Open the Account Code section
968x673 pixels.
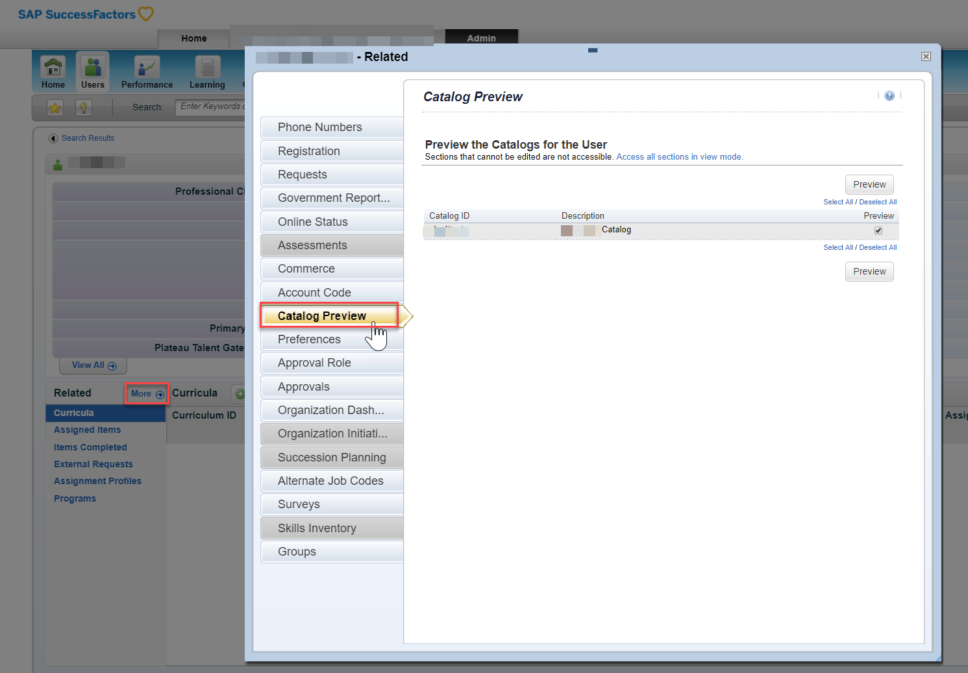332,293
